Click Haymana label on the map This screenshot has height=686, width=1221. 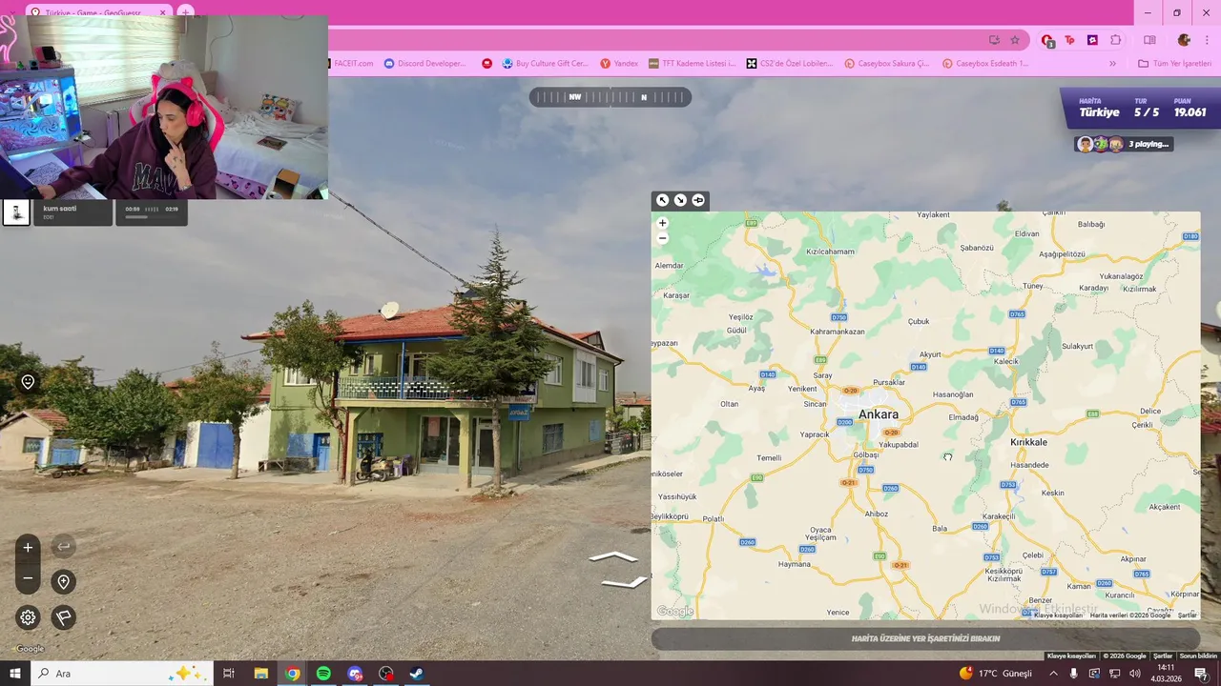[x=794, y=564]
